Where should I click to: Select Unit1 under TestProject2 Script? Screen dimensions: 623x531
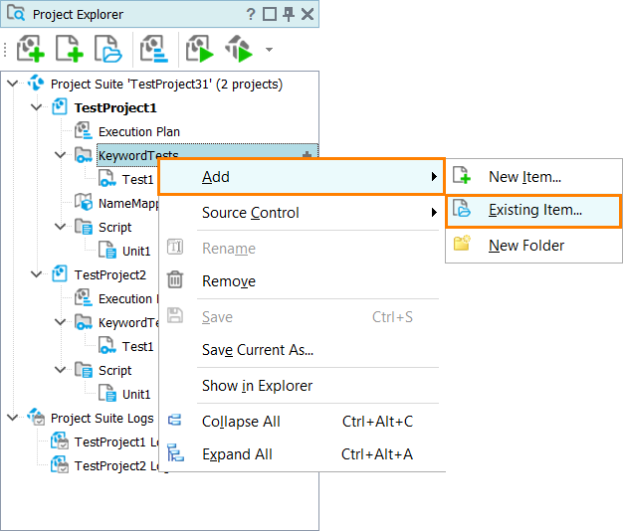click(136, 395)
